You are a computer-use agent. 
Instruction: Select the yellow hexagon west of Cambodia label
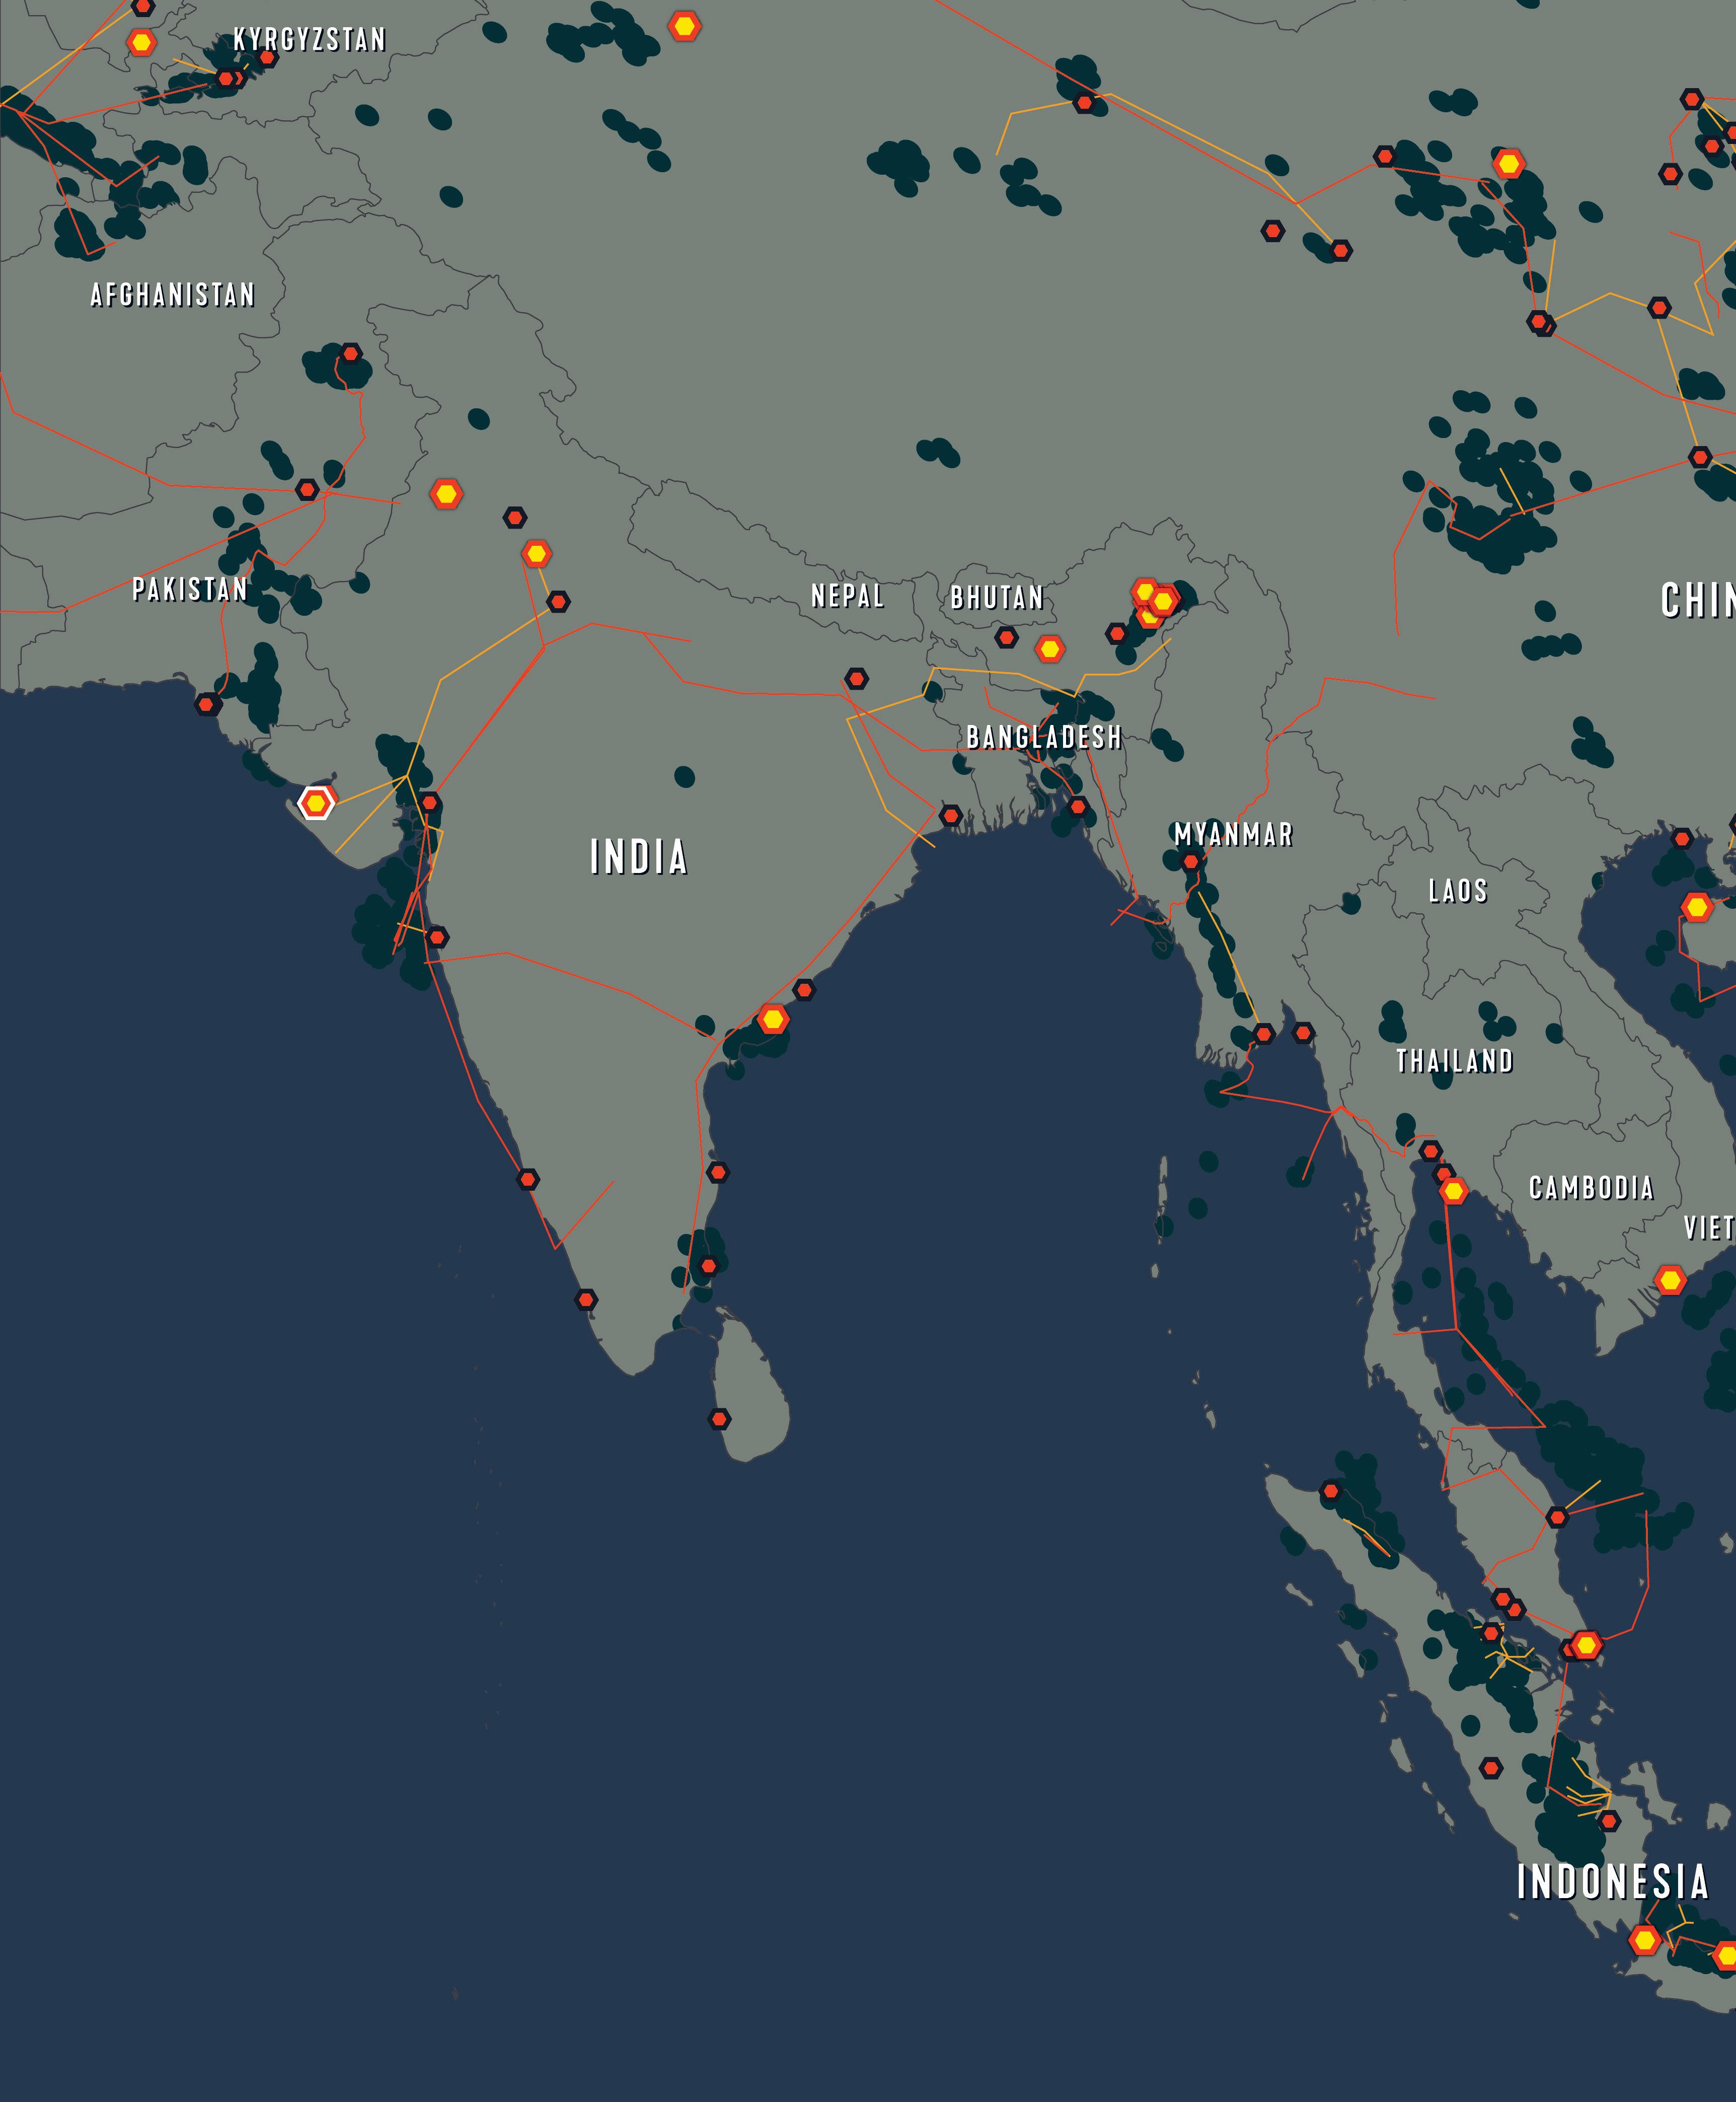(1453, 1191)
